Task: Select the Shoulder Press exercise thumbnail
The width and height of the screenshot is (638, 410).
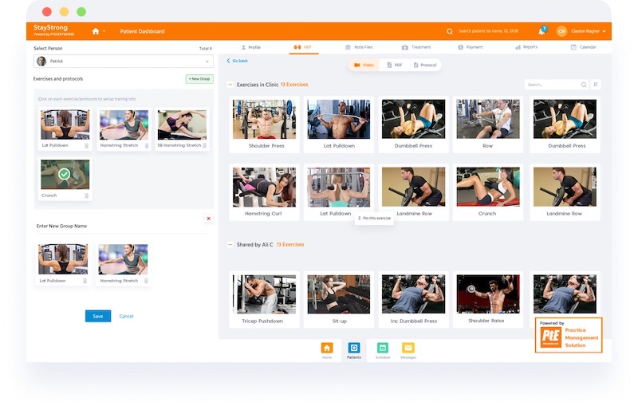Action: tap(265, 120)
